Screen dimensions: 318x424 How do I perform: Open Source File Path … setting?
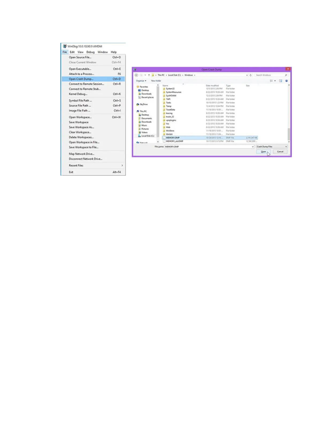[93, 105]
